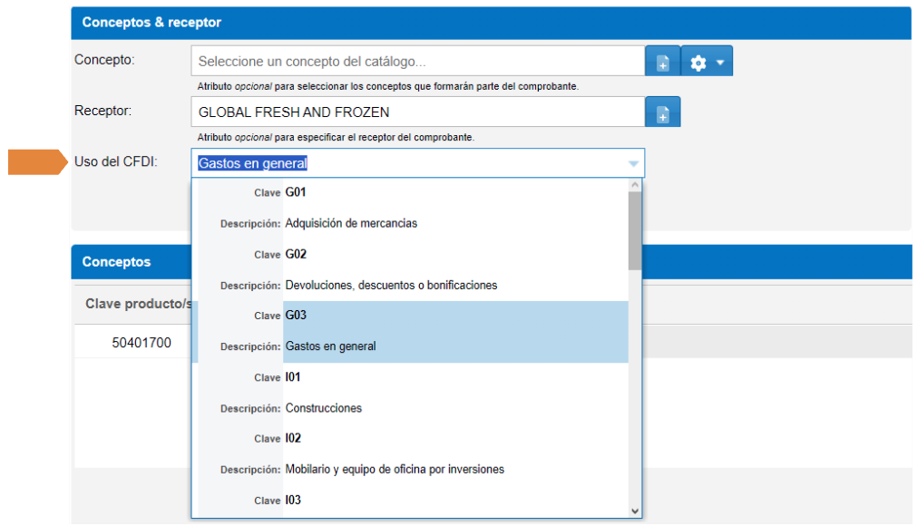The height and width of the screenshot is (526, 917).
Task: Click the orange arrow pointing to Uso del CFDI
Action: click(x=38, y=162)
